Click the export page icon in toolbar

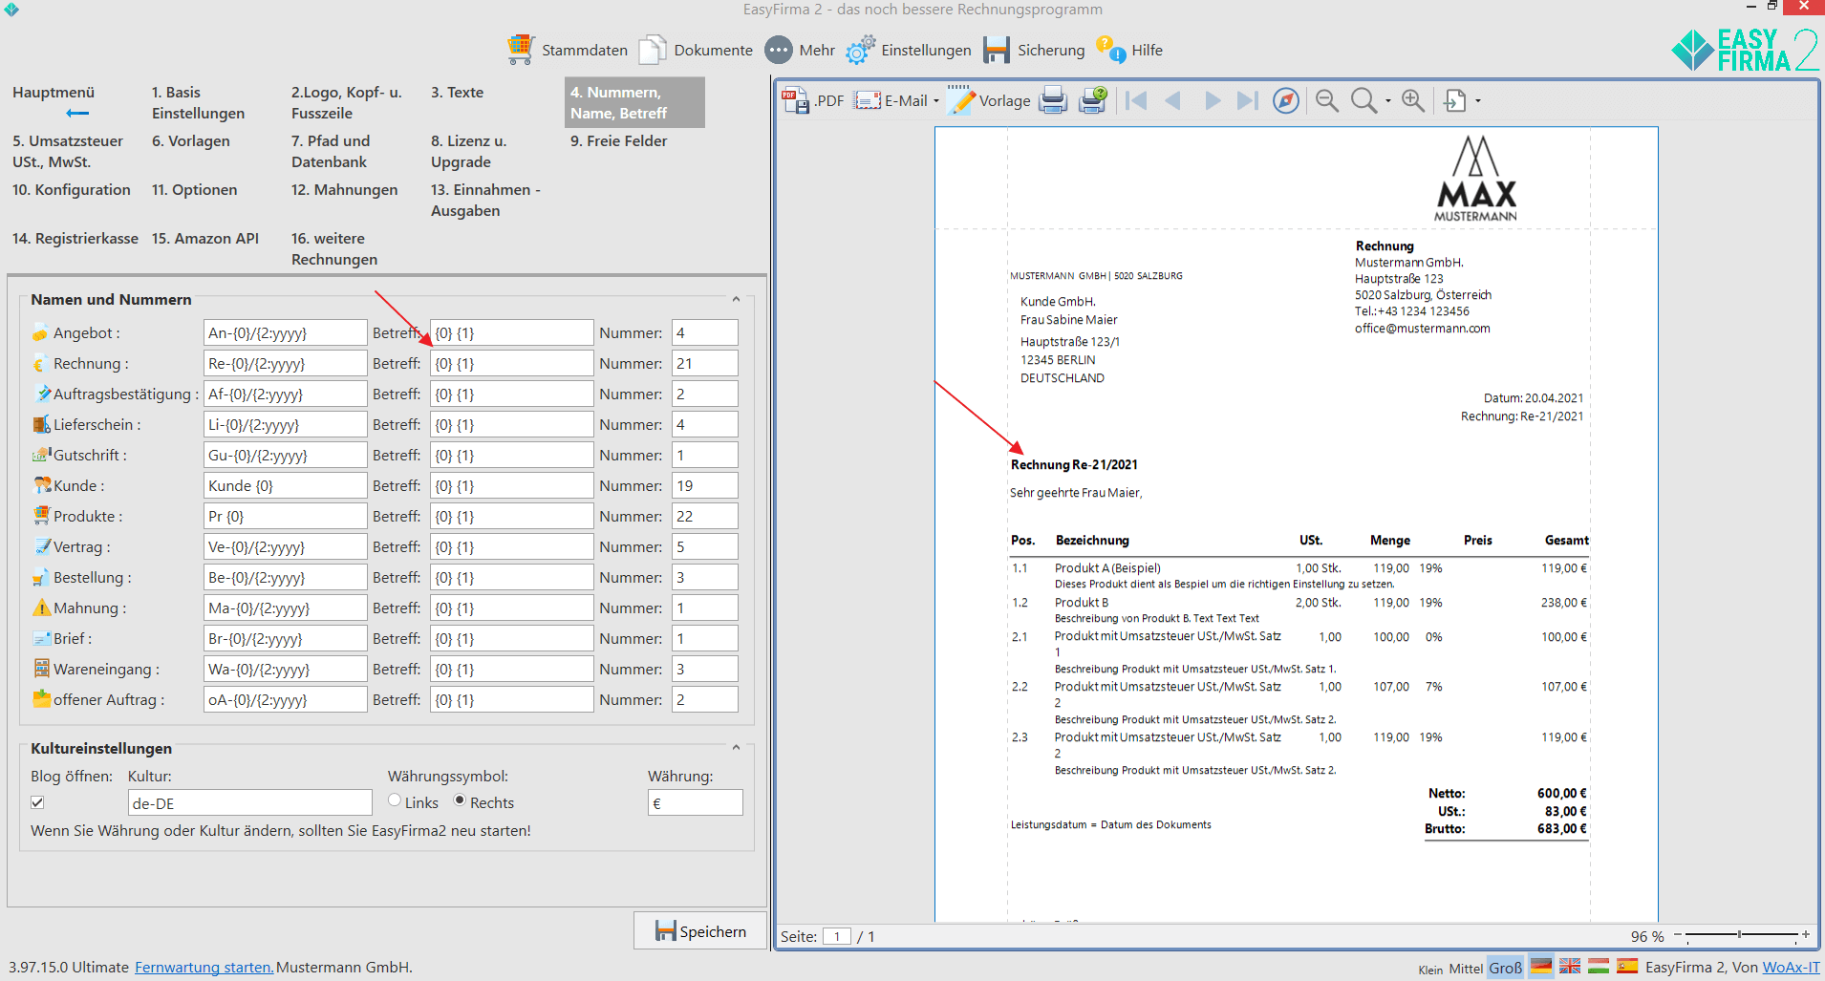(1455, 100)
